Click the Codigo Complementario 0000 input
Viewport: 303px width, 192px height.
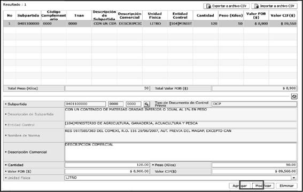(116, 104)
